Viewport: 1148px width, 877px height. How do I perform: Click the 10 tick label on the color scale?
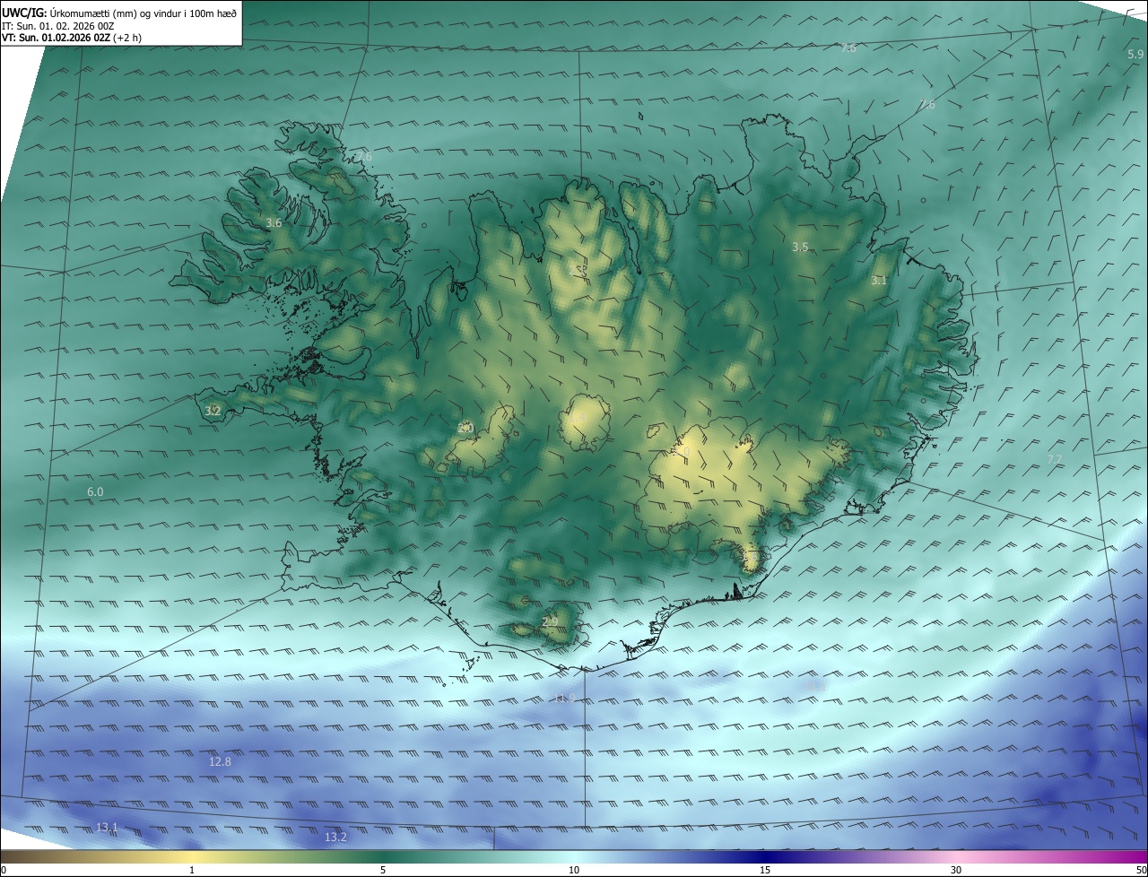pyautogui.click(x=574, y=870)
